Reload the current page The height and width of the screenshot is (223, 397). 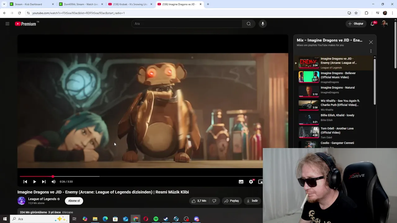tap(19, 13)
